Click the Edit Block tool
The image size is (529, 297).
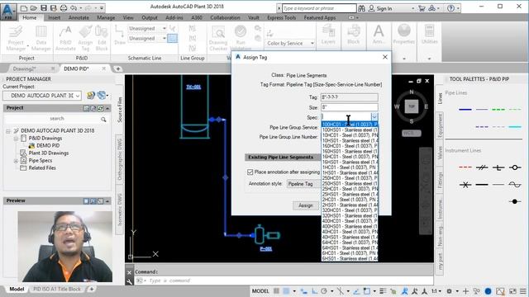coord(102,39)
